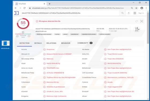This screenshot has width=150, height=101.
Task: Click the 353.59 KB file size
Action: coord(100,29)
